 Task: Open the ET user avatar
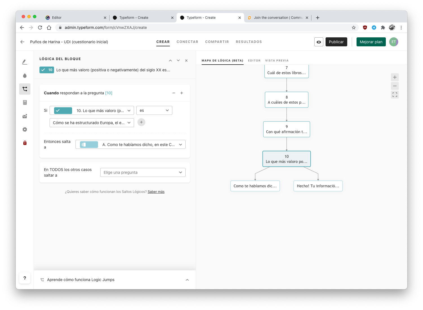tap(394, 42)
